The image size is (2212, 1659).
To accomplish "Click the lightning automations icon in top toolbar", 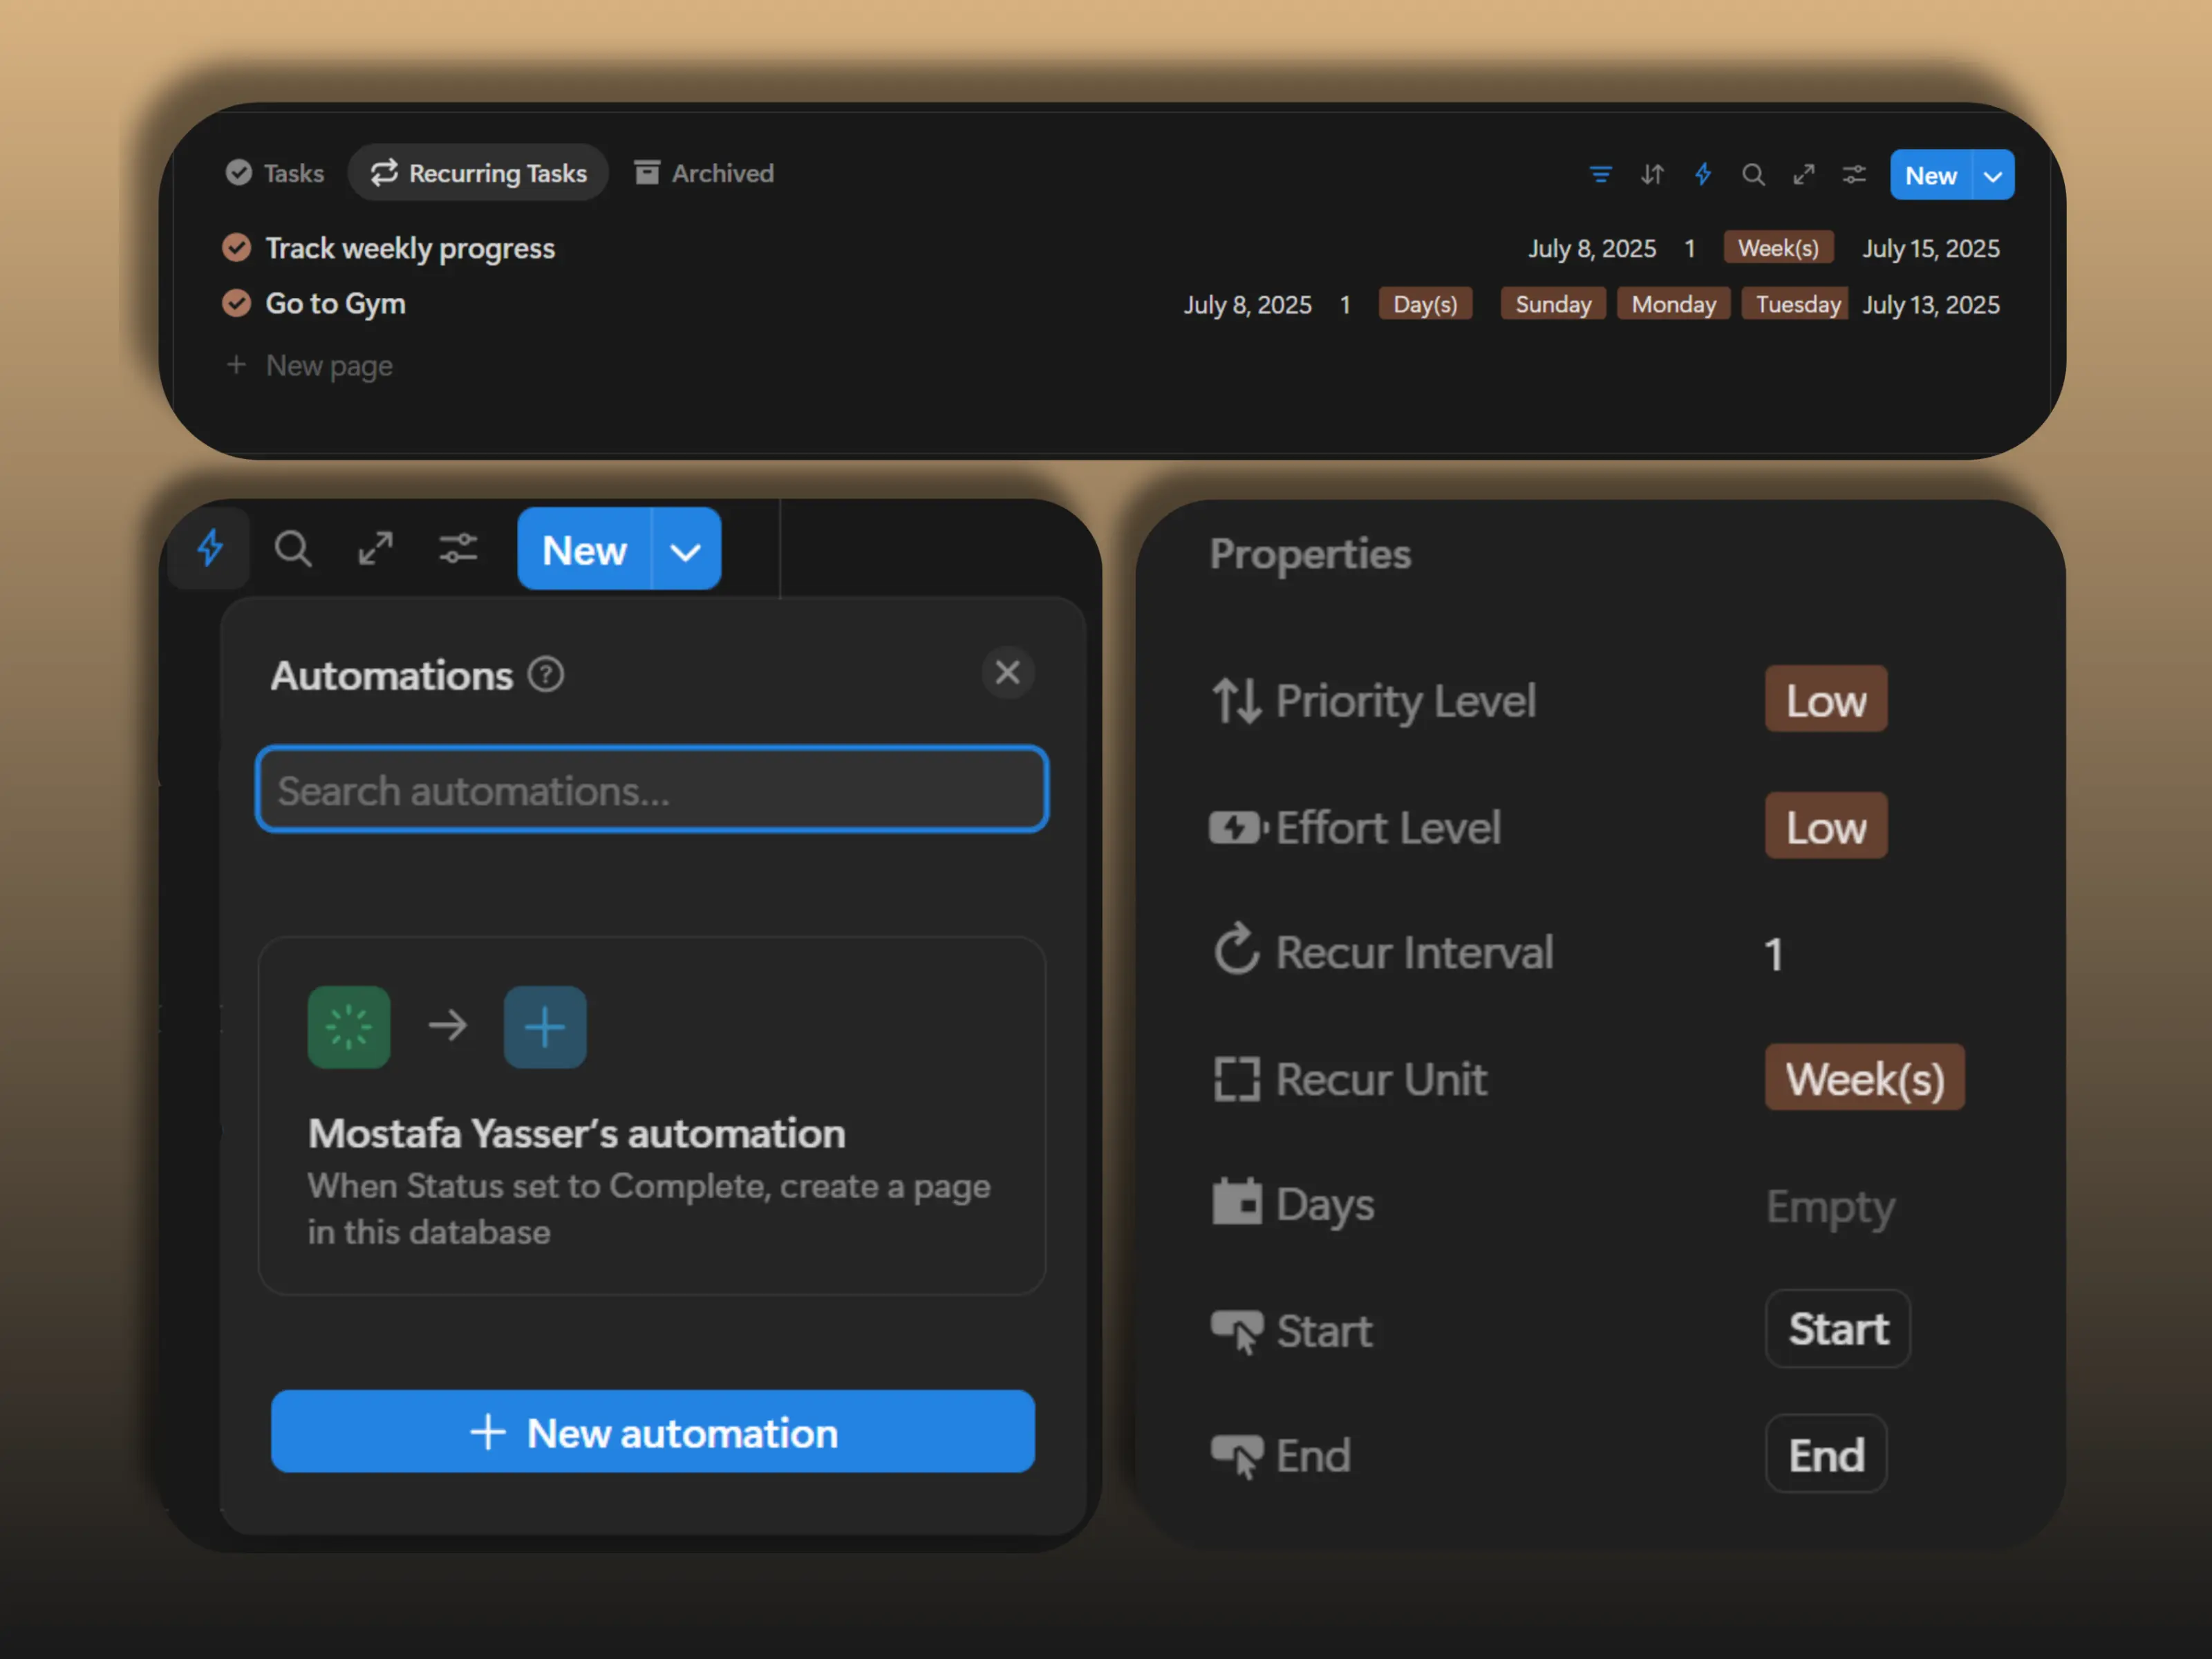I will pos(1703,174).
